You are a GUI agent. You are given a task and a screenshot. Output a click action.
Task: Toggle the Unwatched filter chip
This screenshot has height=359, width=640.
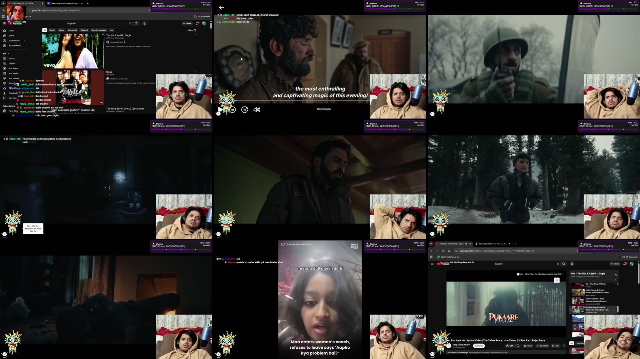pos(72,30)
